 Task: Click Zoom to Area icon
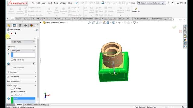93,22
